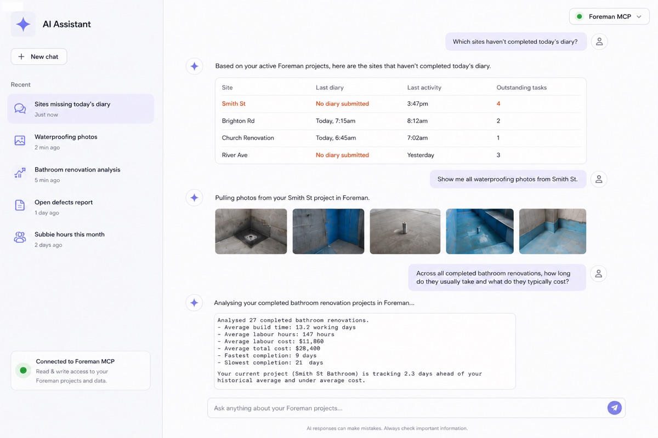Open 'Sites missing today's diary' chat
The height and width of the screenshot is (438, 658).
click(x=81, y=108)
